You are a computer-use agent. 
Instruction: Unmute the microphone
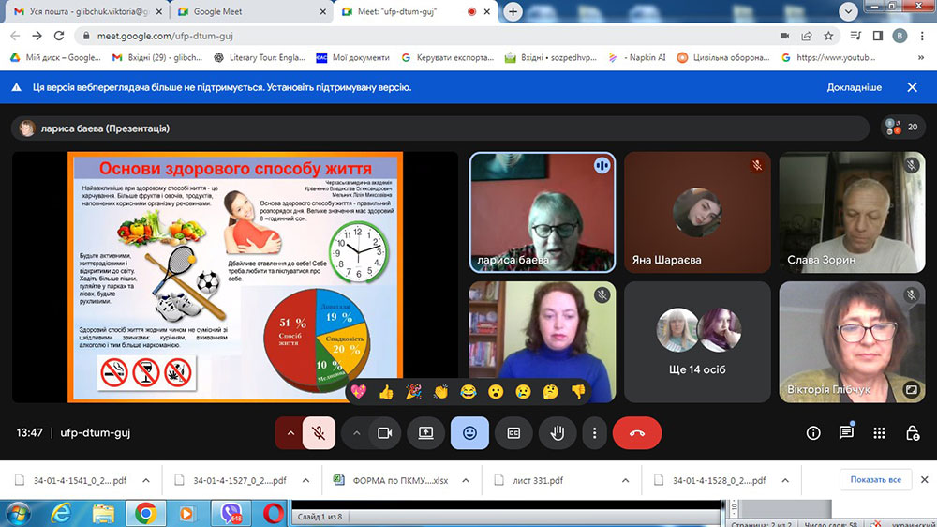tap(319, 433)
